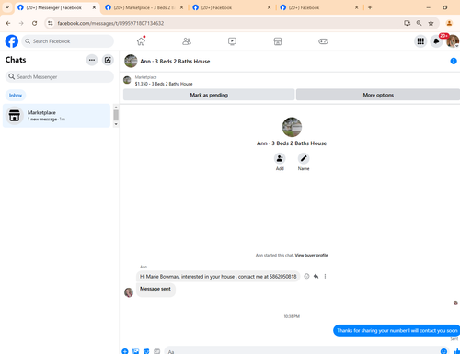Click the chat list scrollbar up arrow
This screenshot has height=354, width=460.
[116, 107]
